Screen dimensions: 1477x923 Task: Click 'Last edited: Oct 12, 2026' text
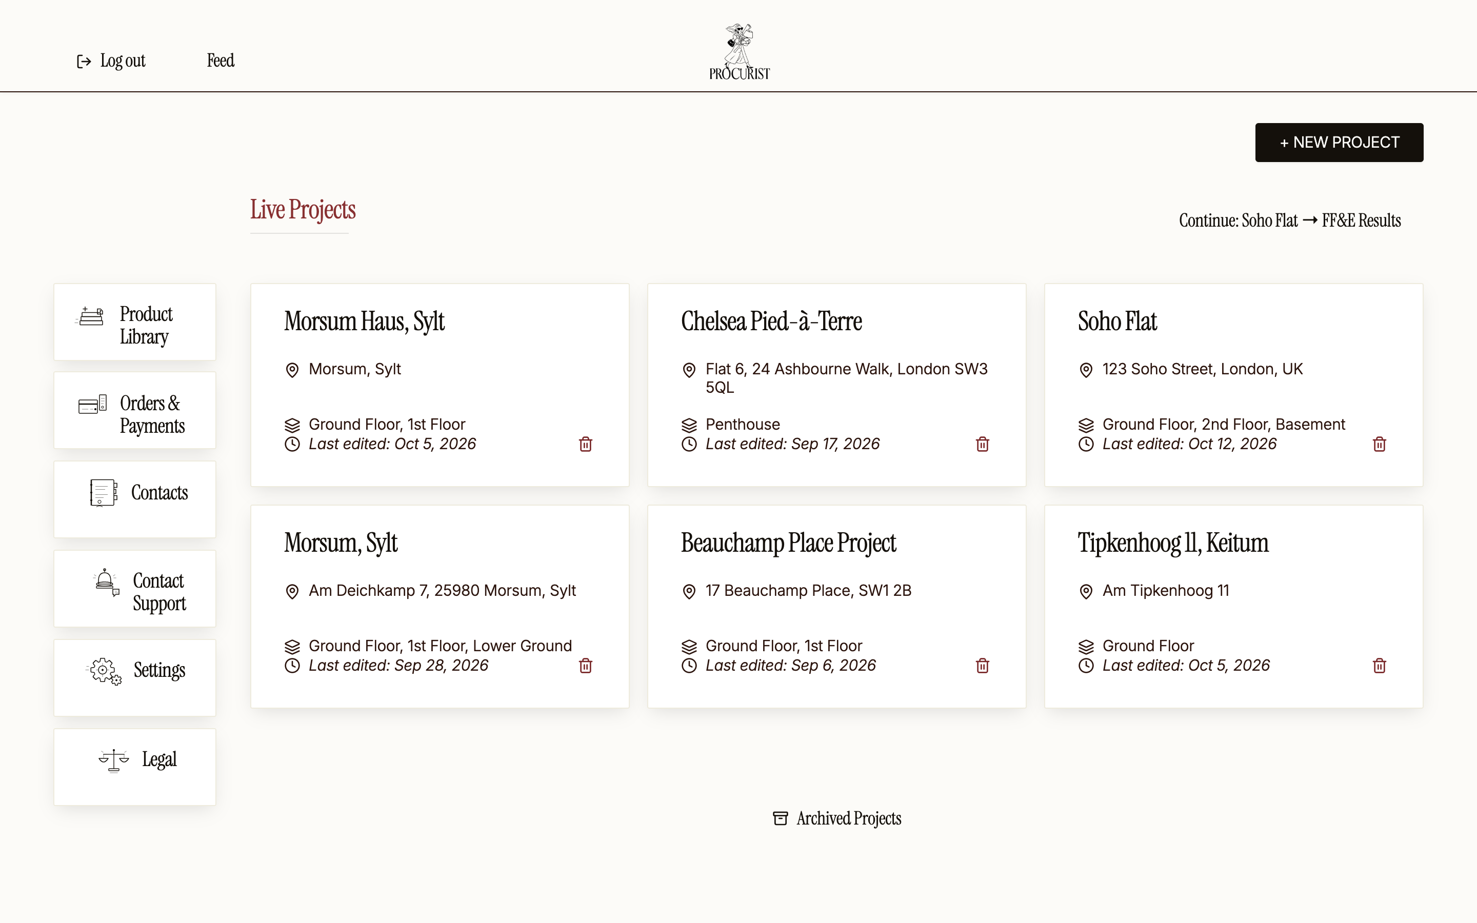pos(1189,444)
